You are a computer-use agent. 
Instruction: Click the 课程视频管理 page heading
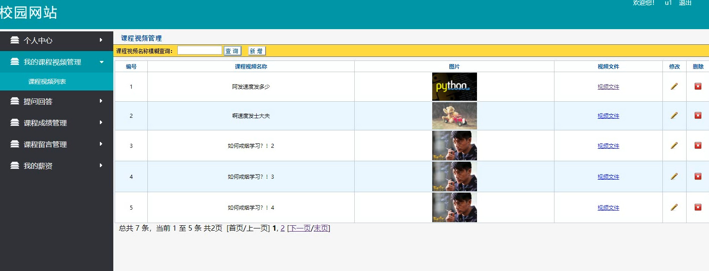tap(142, 39)
